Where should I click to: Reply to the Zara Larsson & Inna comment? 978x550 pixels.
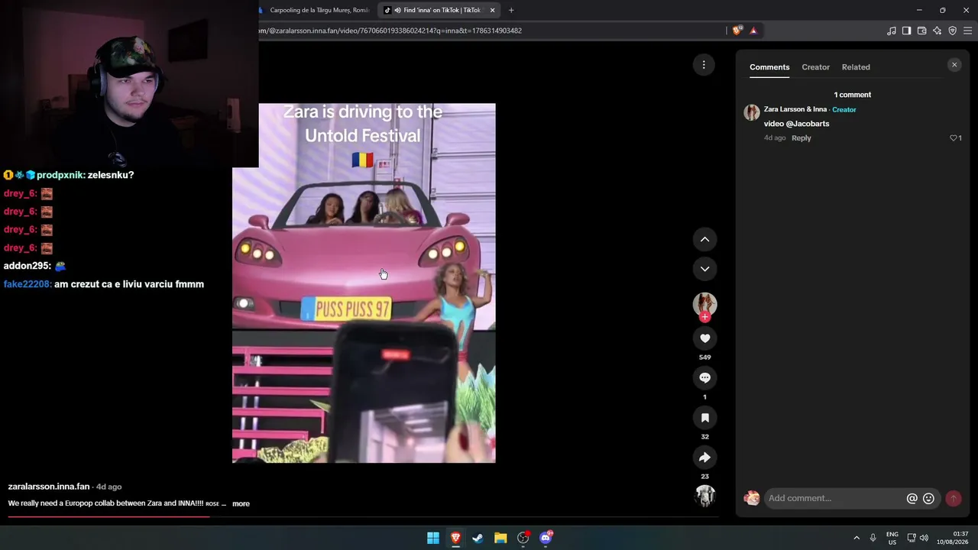click(x=801, y=138)
